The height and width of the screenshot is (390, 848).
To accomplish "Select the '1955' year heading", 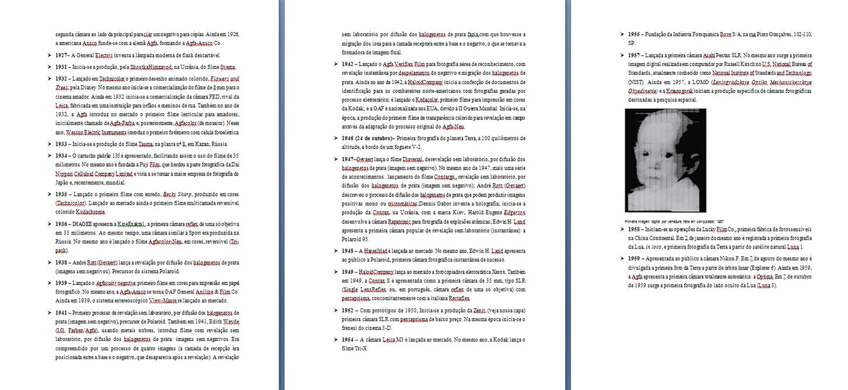I will 634,34.
